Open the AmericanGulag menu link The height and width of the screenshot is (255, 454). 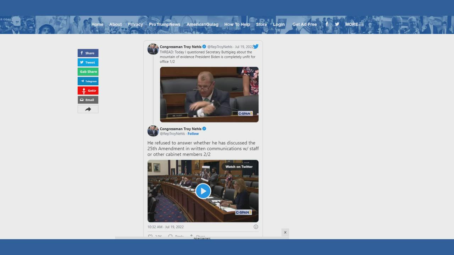(202, 24)
